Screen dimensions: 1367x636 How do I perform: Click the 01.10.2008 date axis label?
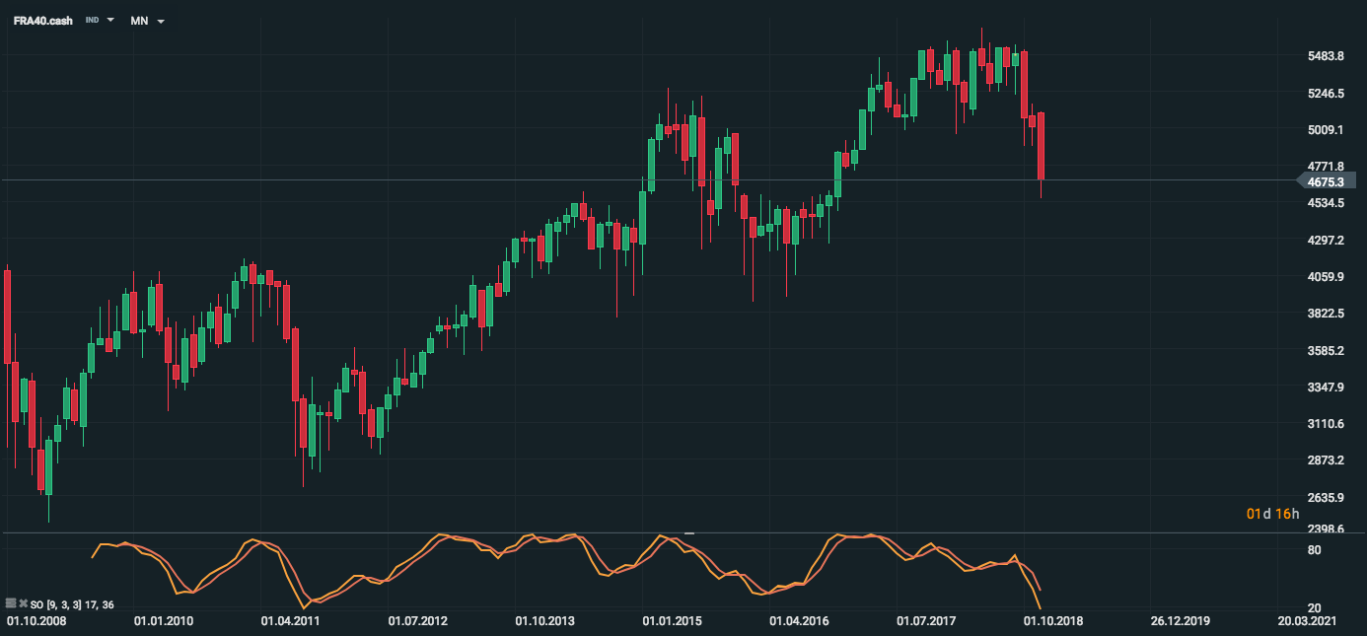36,622
